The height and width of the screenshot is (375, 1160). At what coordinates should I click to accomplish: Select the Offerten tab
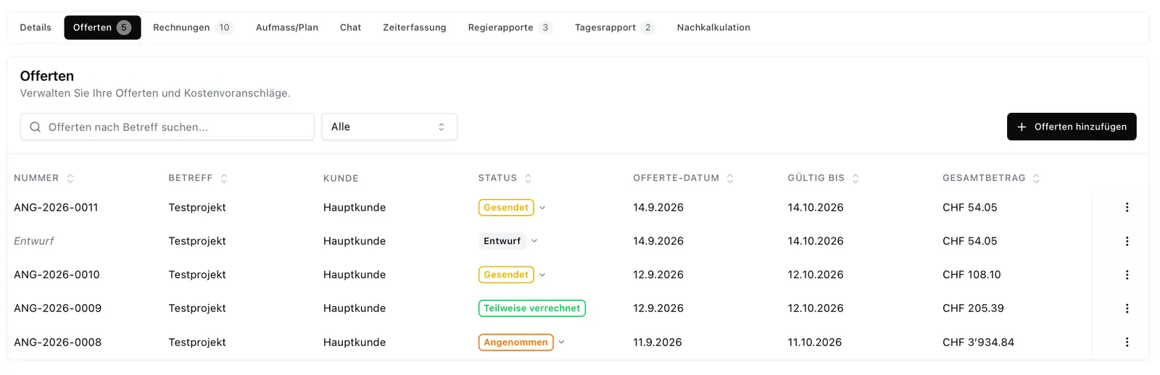102,28
